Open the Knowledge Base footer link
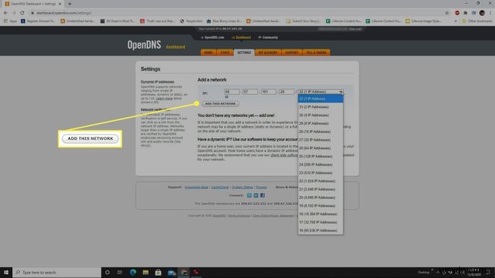The height and width of the screenshot is (278, 495). [196, 188]
